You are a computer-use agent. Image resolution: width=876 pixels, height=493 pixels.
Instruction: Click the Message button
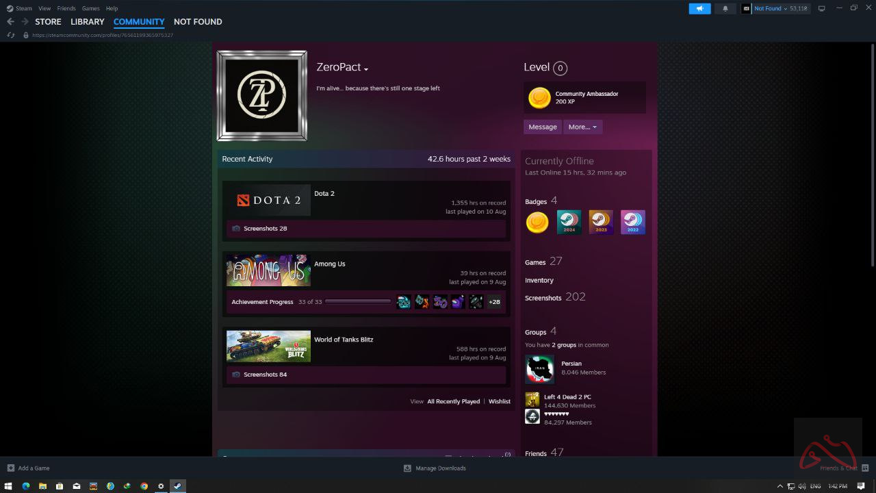coord(543,127)
